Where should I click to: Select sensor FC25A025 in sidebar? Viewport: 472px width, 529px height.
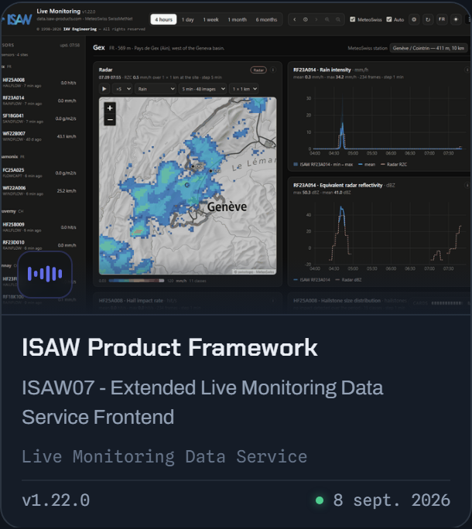pyautogui.click(x=39, y=172)
